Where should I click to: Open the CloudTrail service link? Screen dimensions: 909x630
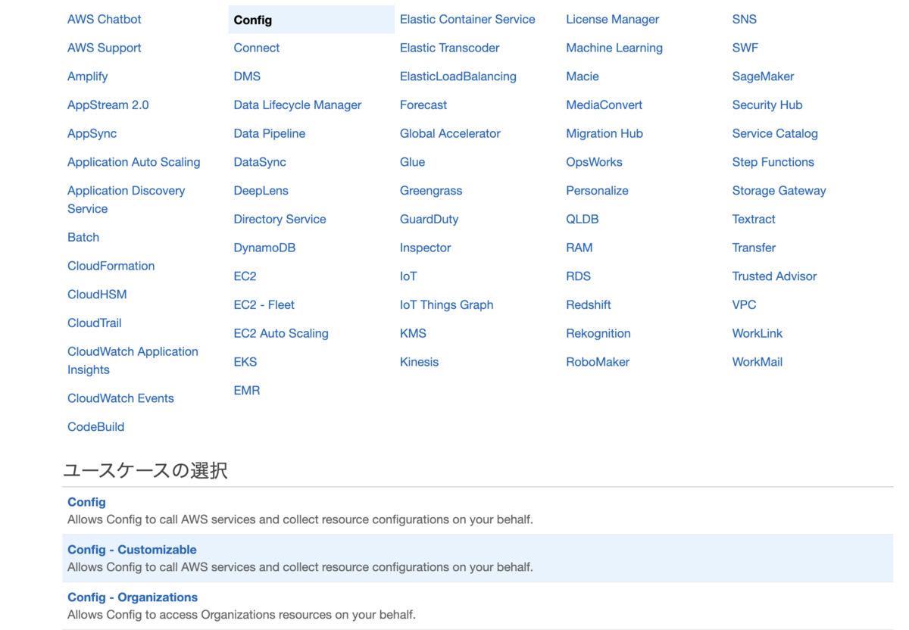click(x=94, y=323)
